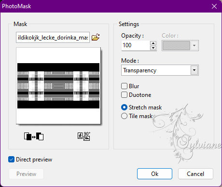This screenshot has height=187, width=222.
Task: Select the Tile mask option
Action: click(124, 116)
